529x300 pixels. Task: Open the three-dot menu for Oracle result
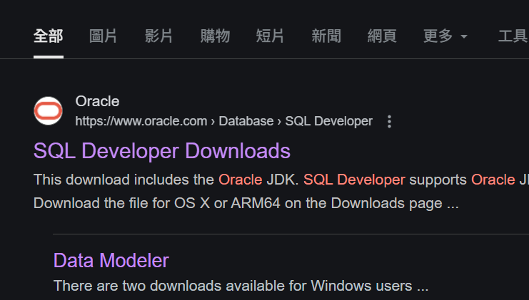(389, 122)
